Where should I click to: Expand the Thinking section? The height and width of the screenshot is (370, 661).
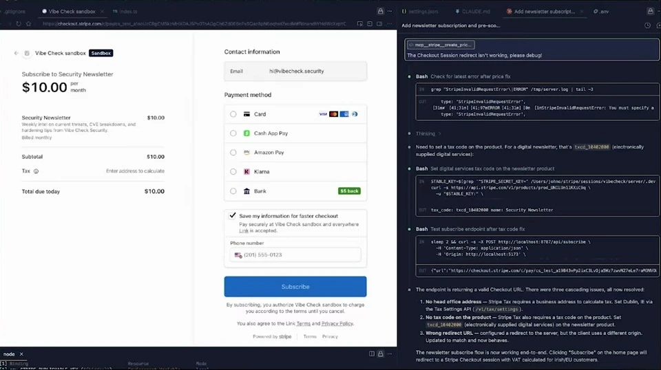[x=428, y=133]
